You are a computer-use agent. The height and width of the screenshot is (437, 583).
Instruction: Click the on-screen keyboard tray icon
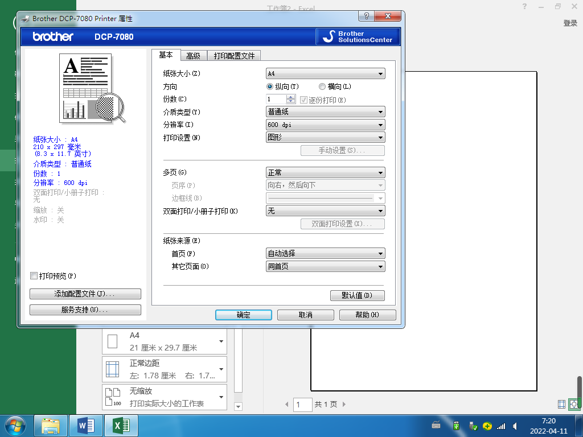tap(436, 426)
